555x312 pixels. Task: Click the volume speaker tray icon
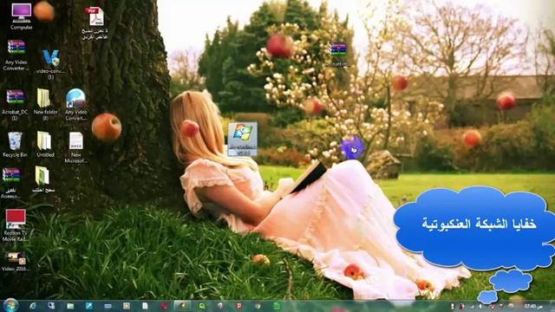pos(480,306)
